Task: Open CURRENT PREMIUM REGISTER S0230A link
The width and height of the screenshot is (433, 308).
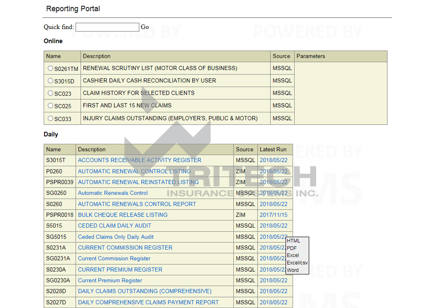Action: [x=120, y=270]
